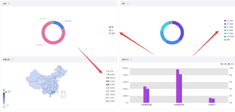Screen dimensions: 235x112
Task: Toggle the 男 legend entry in gender chart
Action: 111,27
